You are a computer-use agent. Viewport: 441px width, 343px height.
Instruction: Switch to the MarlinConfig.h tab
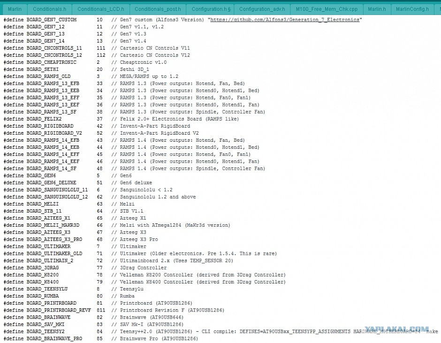coord(412,9)
